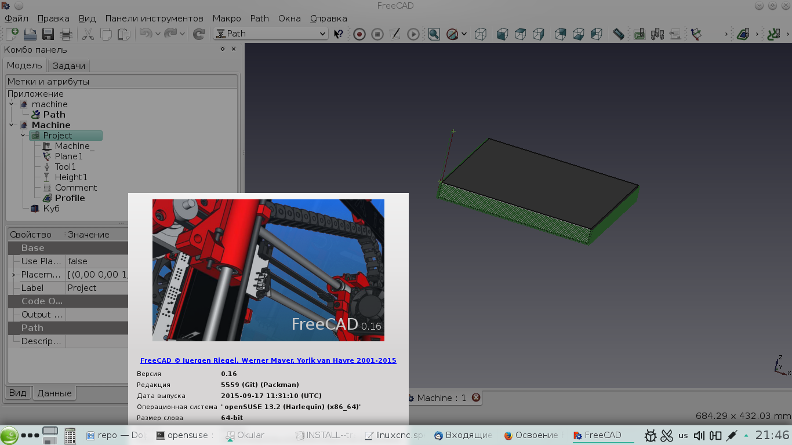Set the right view cube icon
Viewport: 792px width, 445px height.
[x=539, y=34]
